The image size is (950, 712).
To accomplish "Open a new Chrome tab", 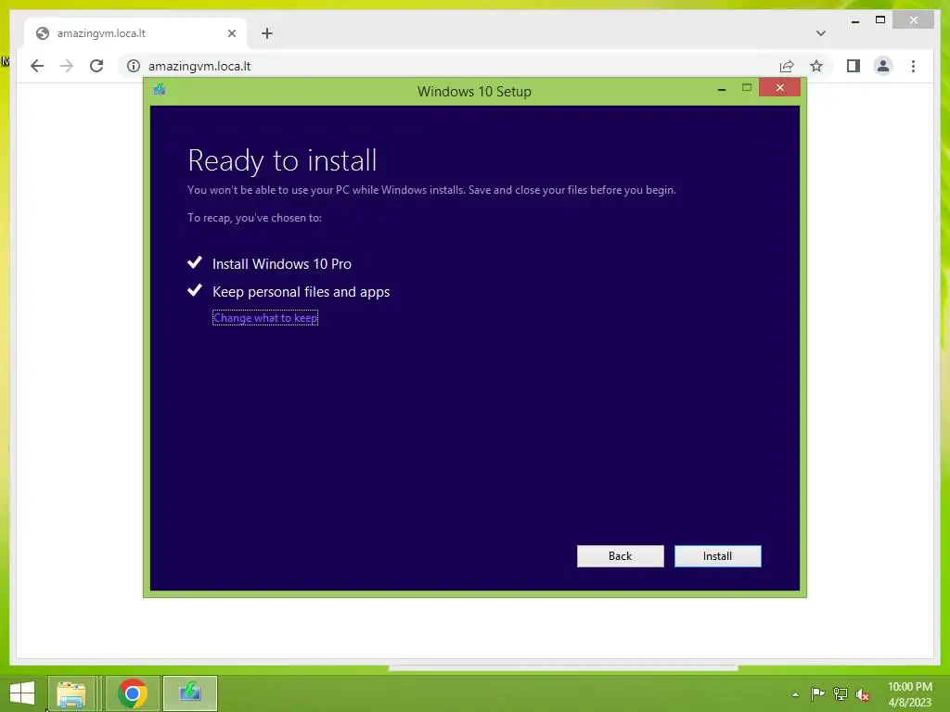I will [267, 33].
